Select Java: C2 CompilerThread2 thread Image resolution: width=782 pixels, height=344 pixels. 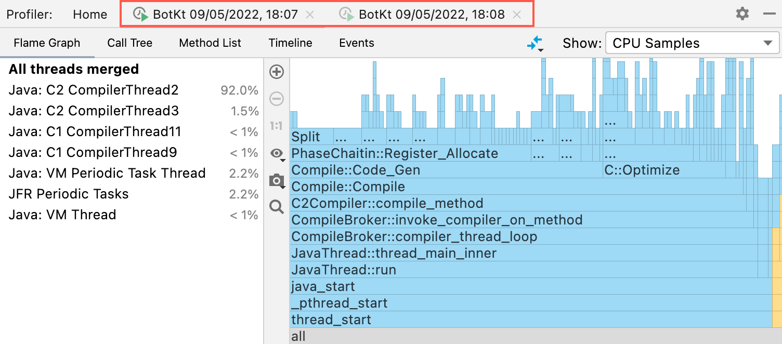point(132,90)
